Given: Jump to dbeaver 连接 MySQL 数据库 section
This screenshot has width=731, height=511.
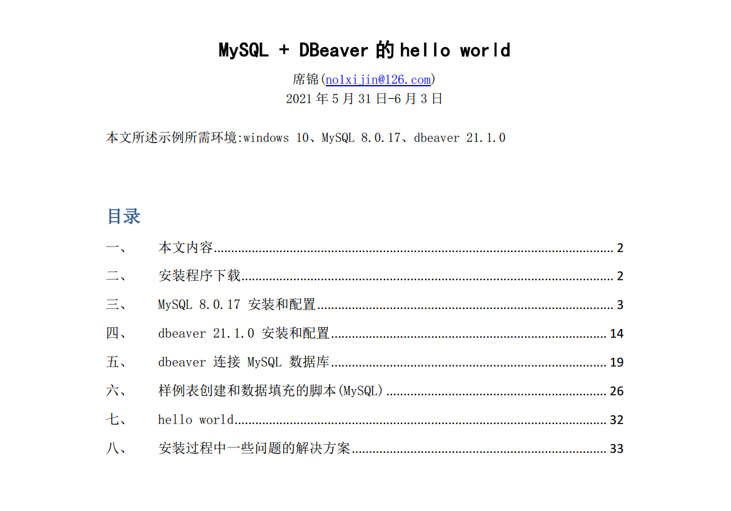Looking at the screenshot, I should tap(365, 362).
